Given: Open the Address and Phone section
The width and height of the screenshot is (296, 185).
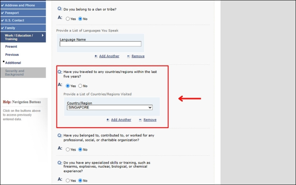Looking at the screenshot, I should pos(20,6).
